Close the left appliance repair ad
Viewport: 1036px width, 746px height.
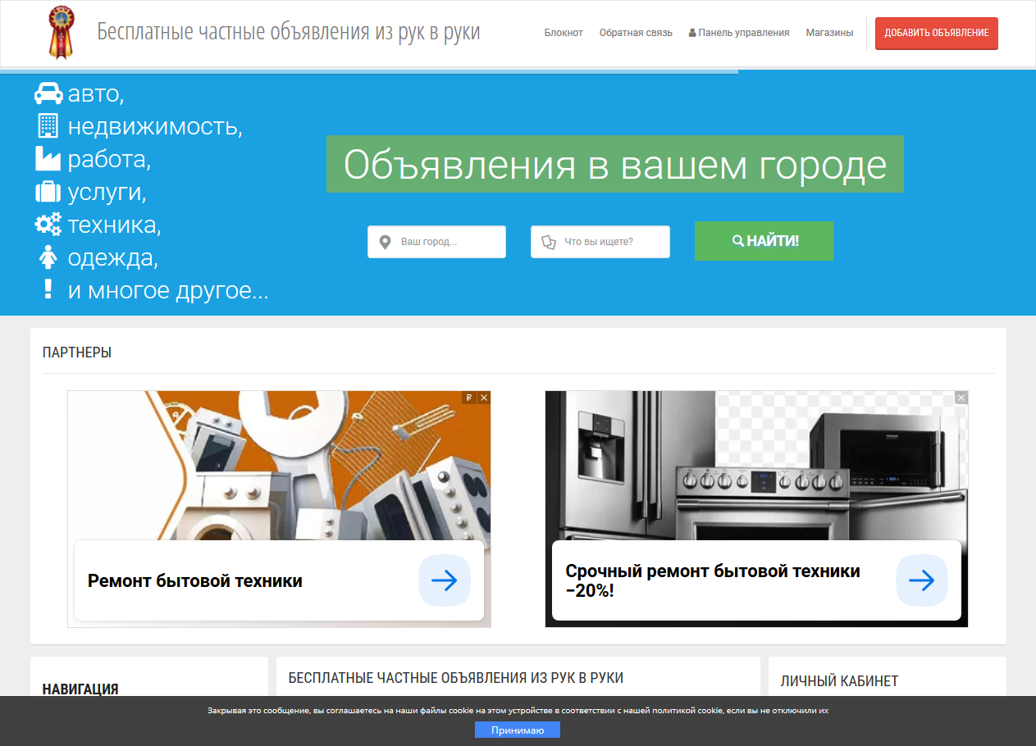484,398
